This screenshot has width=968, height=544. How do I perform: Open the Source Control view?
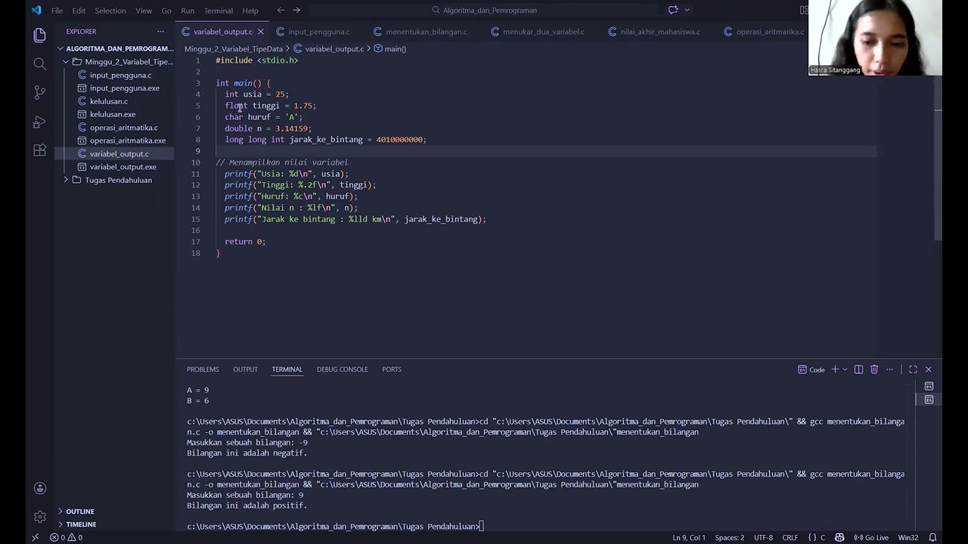[40, 93]
